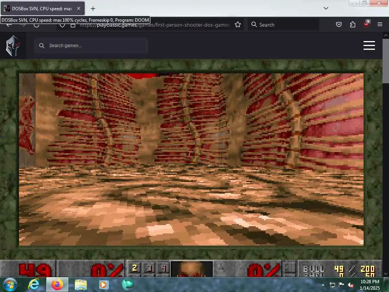Click the page vertical scrollbar thumb
389x292 pixels.
click(x=386, y=61)
